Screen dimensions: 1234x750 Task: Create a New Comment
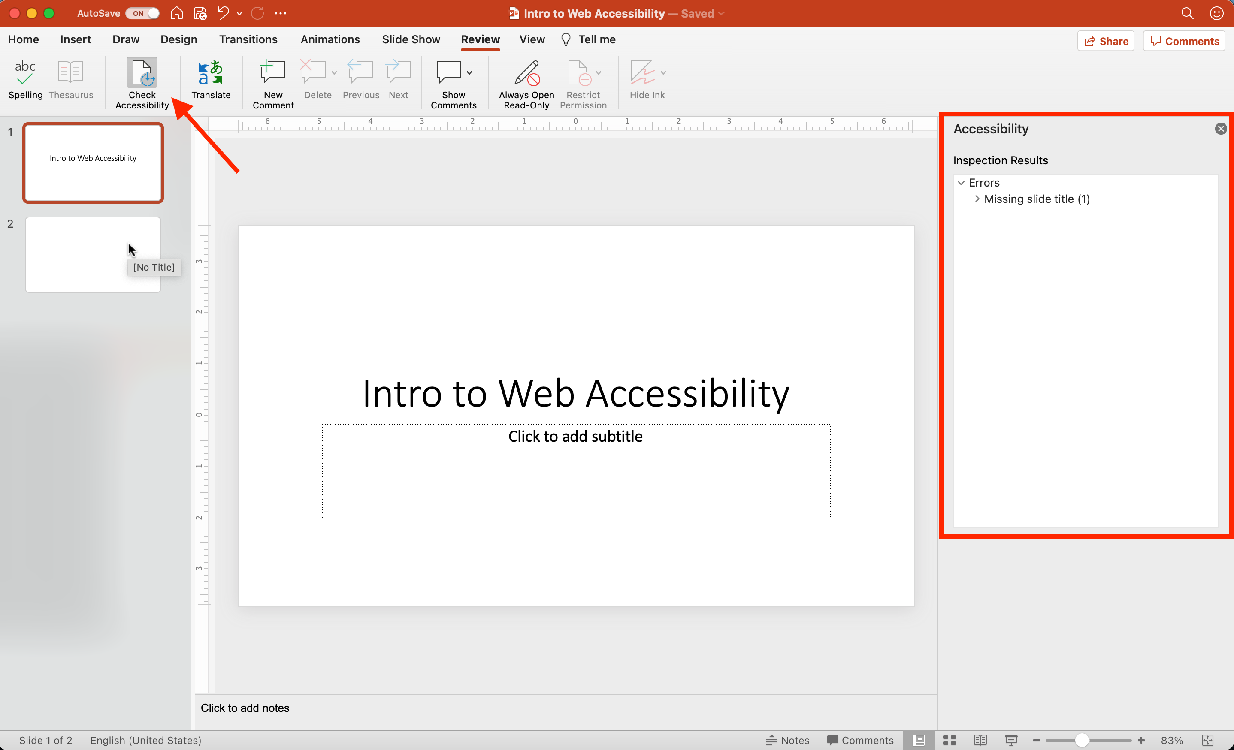pos(273,83)
